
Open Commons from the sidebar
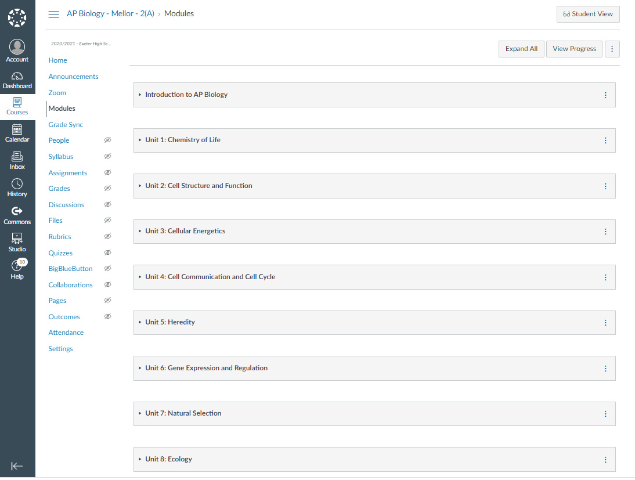pyautogui.click(x=17, y=215)
